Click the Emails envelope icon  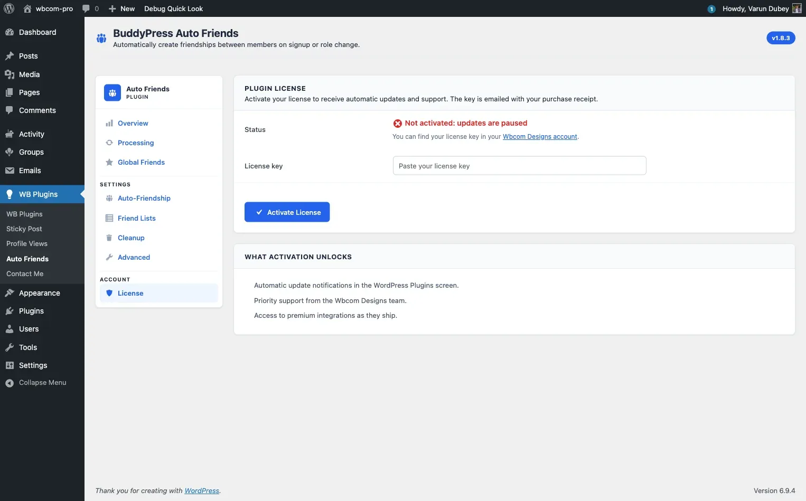coord(10,171)
